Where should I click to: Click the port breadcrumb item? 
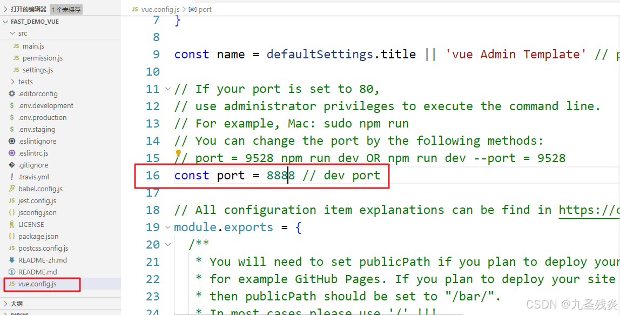coord(205,9)
